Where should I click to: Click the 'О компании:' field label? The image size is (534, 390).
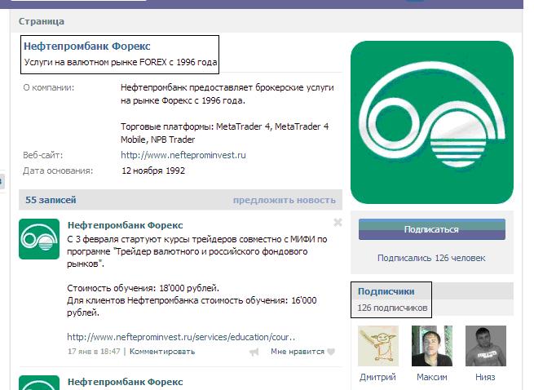click(x=48, y=87)
